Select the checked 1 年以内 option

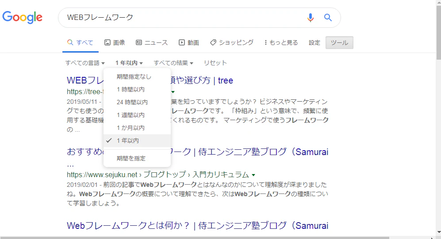[137, 140]
